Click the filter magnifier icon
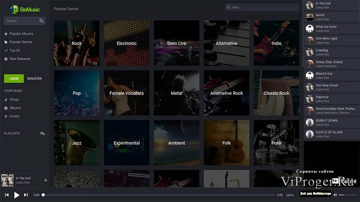 point(228,7)
